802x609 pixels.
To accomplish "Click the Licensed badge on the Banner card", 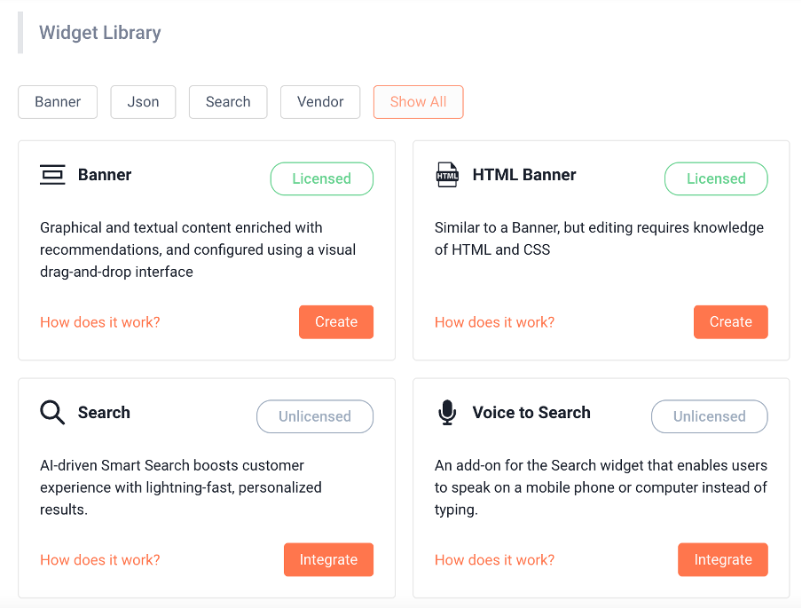I will [x=321, y=178].
